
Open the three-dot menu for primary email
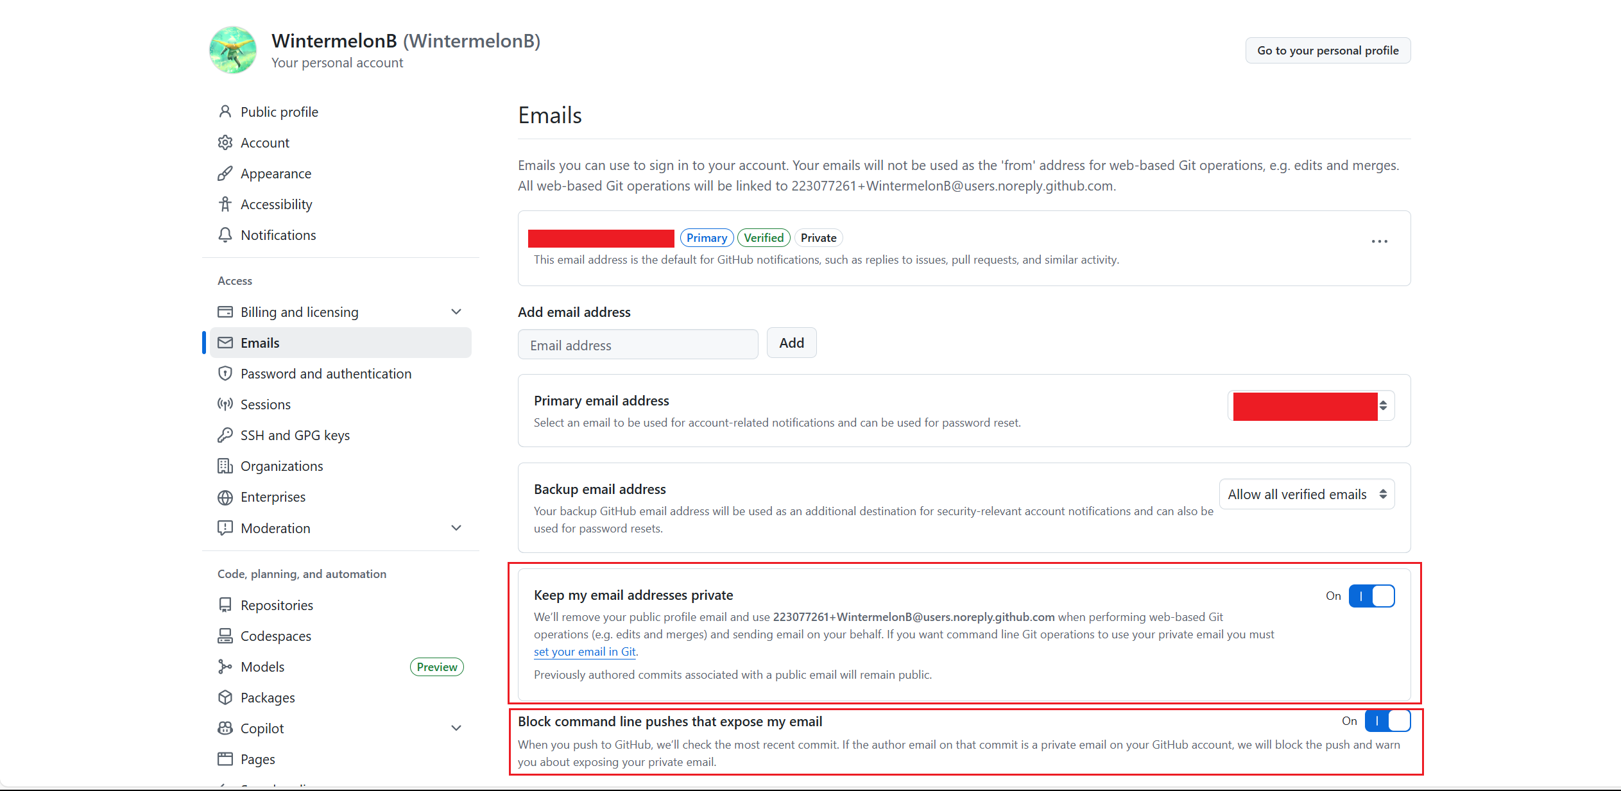(x=1379, y=242)
